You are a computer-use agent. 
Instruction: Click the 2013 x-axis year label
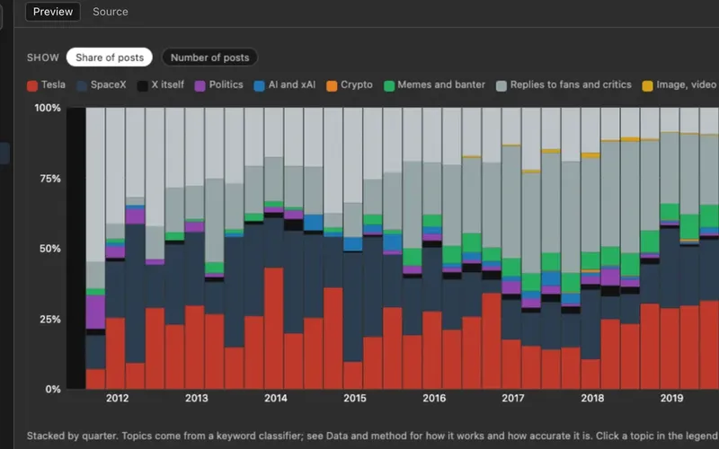(196, 398)
